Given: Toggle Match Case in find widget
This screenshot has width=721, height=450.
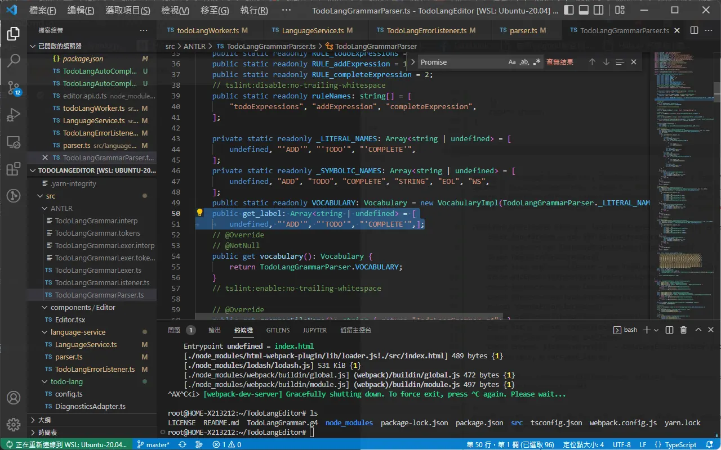Looking at the screenshot, I should pyautogui.click(x=512, y=62).
